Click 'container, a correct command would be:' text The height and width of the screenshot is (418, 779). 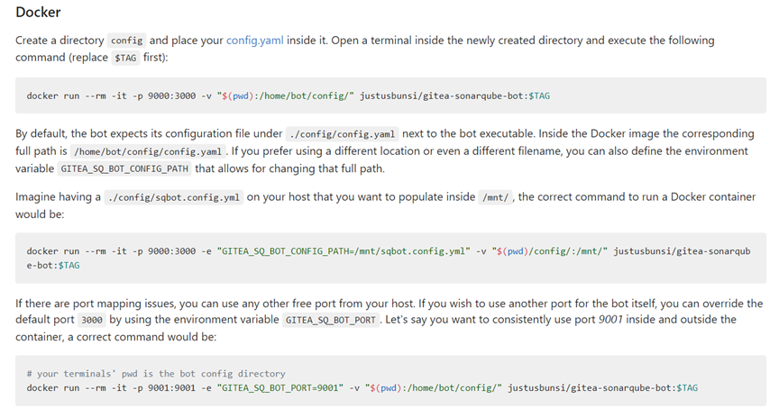click(115, 337)
